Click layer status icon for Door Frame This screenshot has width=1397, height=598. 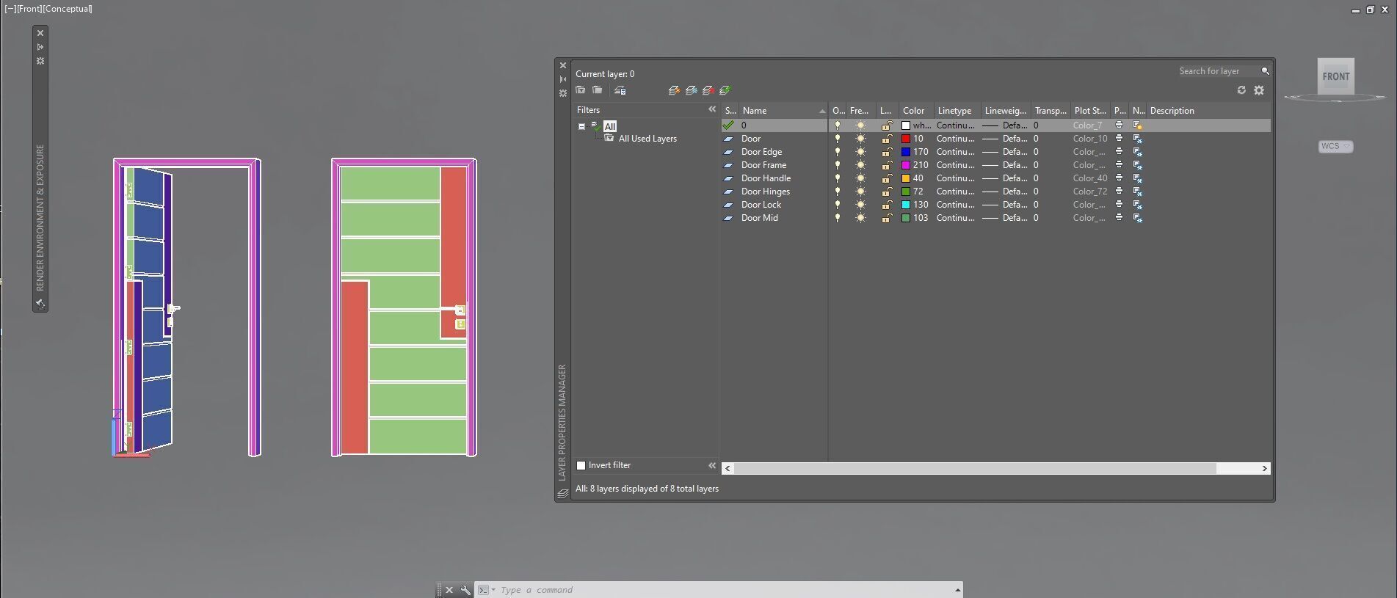(728, 165)
